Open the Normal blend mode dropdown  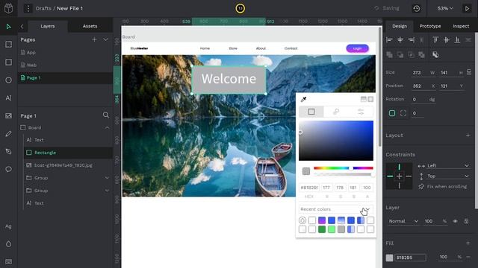coord(403,221)
